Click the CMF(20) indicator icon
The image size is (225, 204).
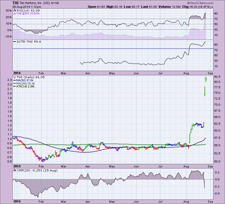pos(15,171)
